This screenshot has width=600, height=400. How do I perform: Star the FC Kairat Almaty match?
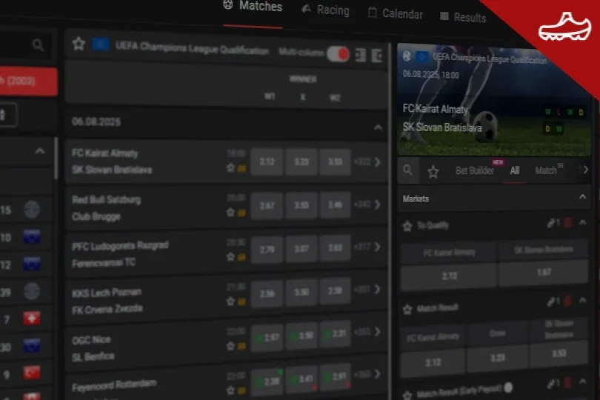click(x=230, y=168)
